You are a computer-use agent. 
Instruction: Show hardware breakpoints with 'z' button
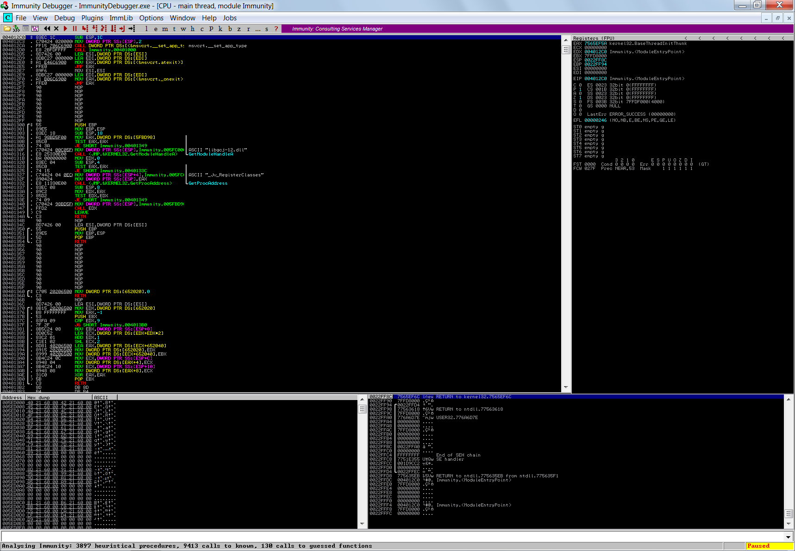(239, 29)
